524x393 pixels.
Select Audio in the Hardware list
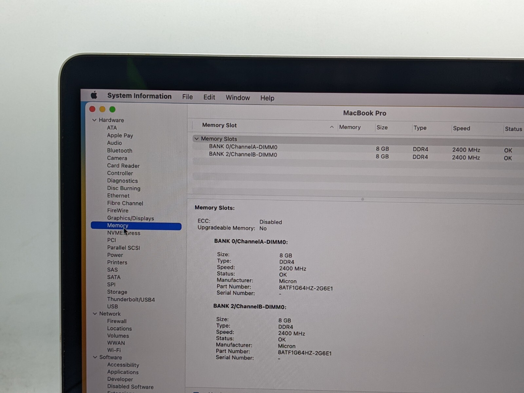click(x=114, y=143)
